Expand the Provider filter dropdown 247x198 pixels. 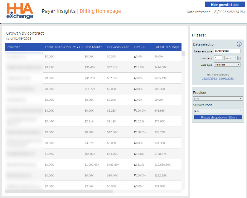[x=218, y=99]
